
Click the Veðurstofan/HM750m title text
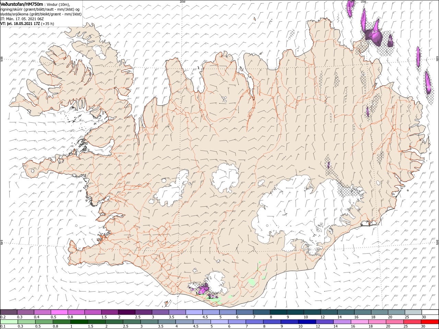click(22, 4)
